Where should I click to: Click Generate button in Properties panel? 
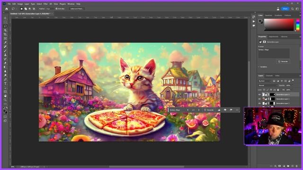tap(283, 61)
